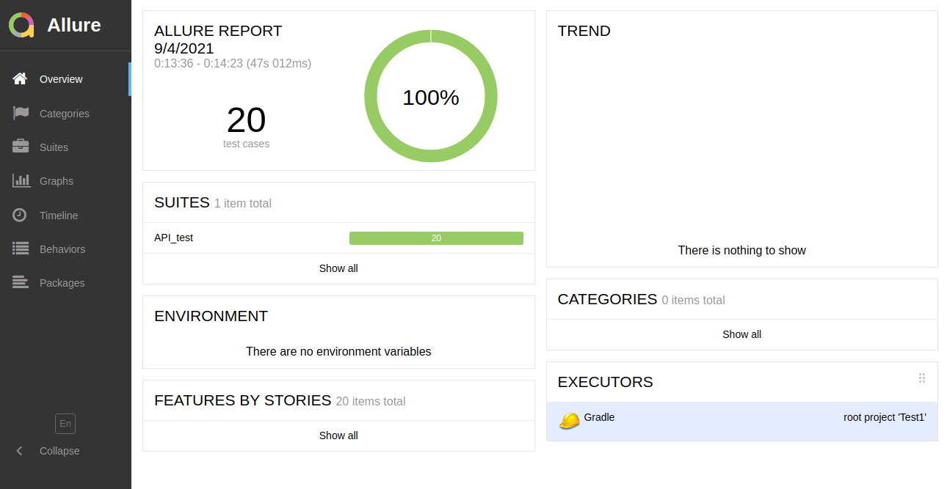Collapse the sidebar via Collapse label
947x489 pixels.
click(x=59, y=451)
